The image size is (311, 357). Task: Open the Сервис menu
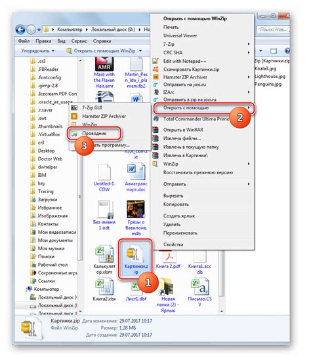(79, 41)
